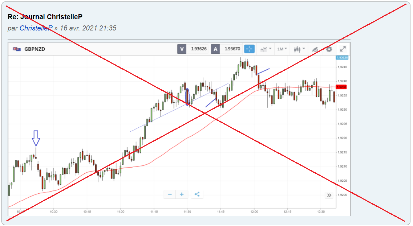Image resolution: width=413 pixels, height=226 pixels.
Task: Click the GBPNZD symbol name
Action: 35,49
